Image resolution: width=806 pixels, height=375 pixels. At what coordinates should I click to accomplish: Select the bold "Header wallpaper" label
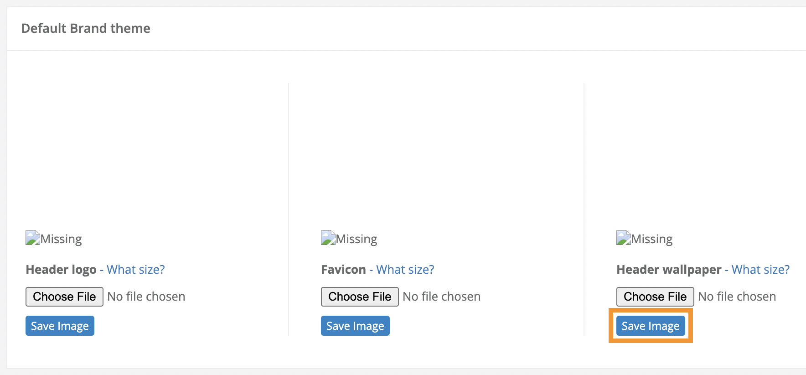(x=667, y=269)
